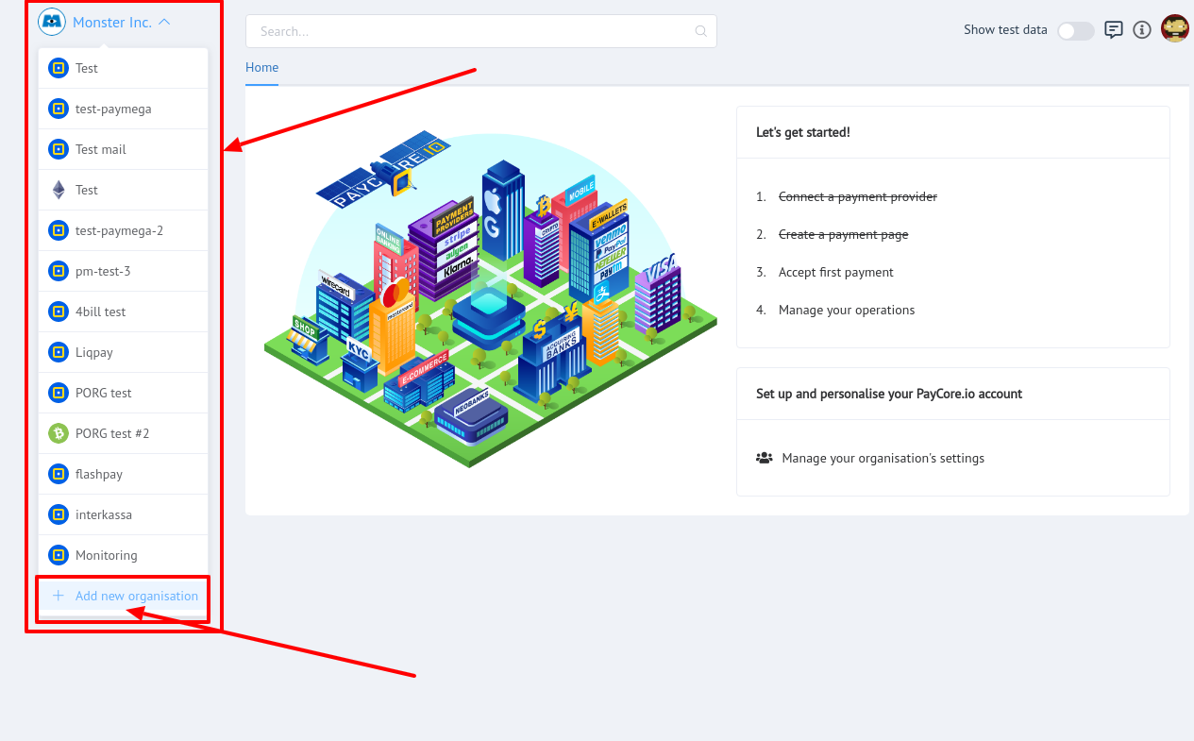Click the flashpay organisation icon
The height and width of the screenshot is (741, 1194).
[x=59, y=474]
